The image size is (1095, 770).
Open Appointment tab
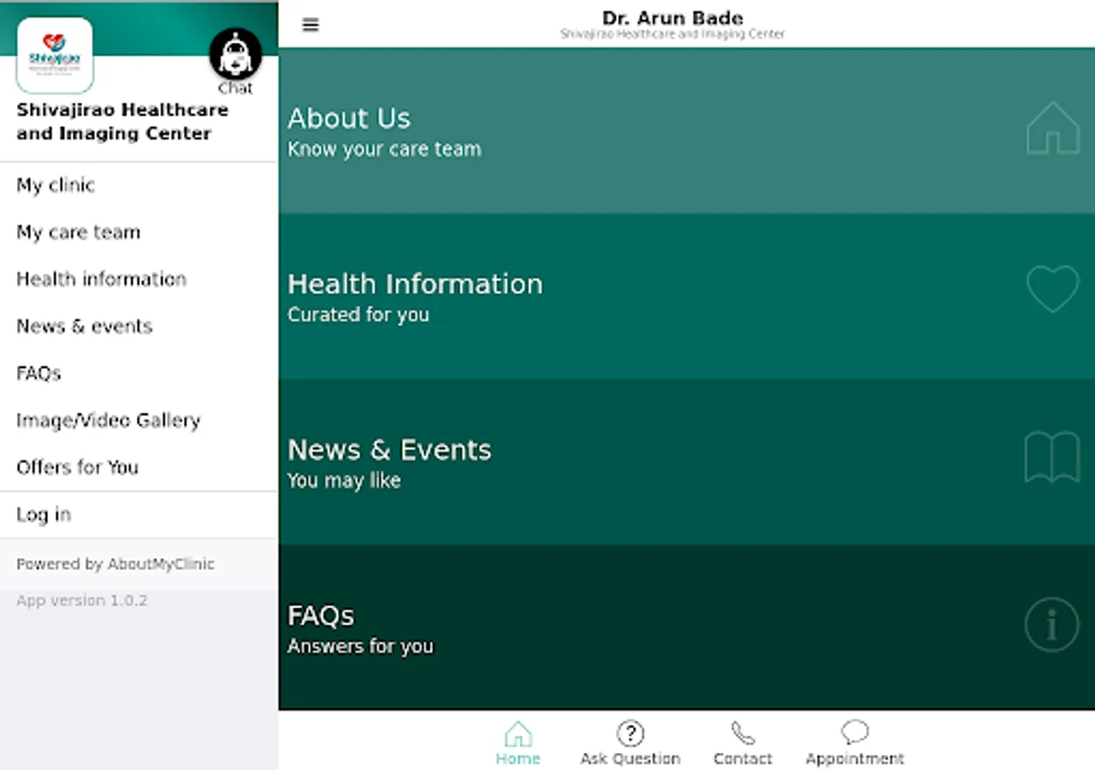[855, 743]
